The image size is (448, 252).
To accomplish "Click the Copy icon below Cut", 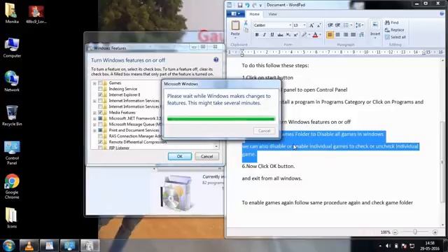I will 246,29.
